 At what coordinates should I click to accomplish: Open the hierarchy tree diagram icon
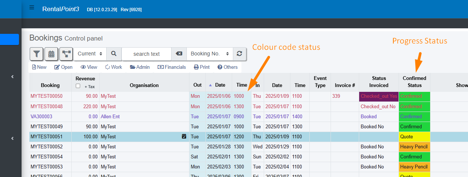[66, 54]
